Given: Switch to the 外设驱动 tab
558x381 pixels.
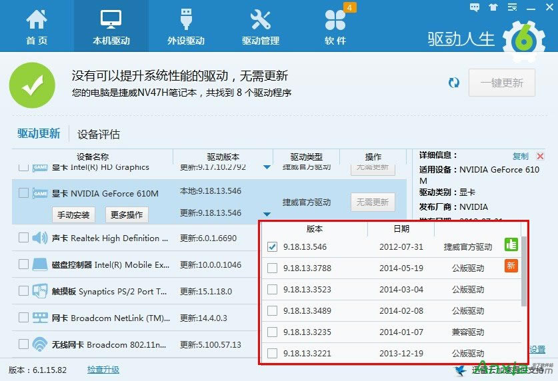Looking at the screenshot, I should click(185, 27).
